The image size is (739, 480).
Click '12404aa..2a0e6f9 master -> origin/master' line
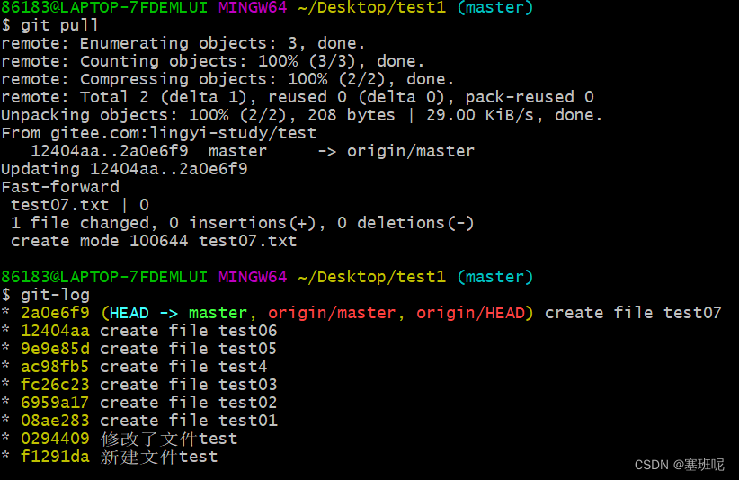(x=253, y=151)
